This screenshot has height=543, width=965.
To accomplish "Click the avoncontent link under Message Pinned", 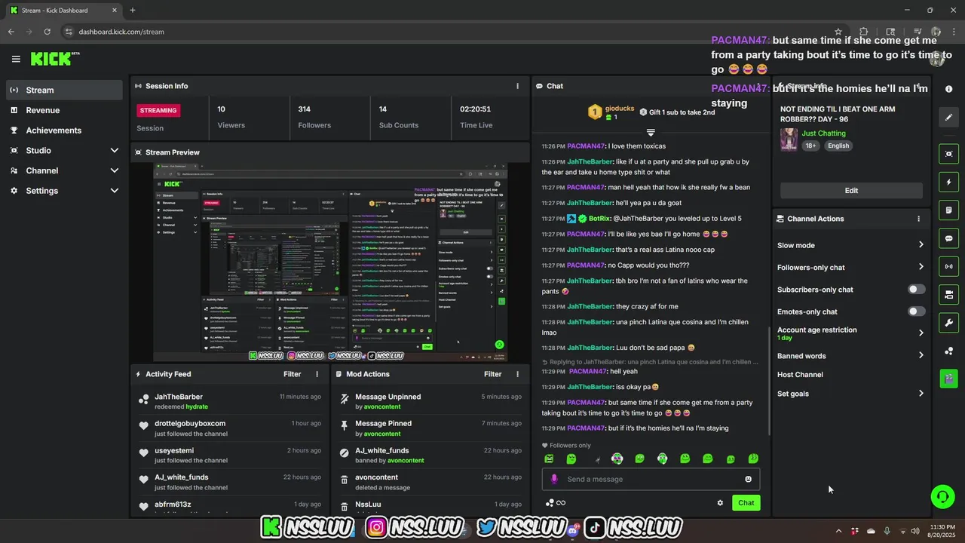I will [x=382, y=434].
